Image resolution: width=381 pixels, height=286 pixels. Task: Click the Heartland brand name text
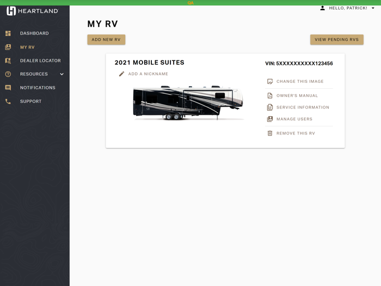coord(38,11)
